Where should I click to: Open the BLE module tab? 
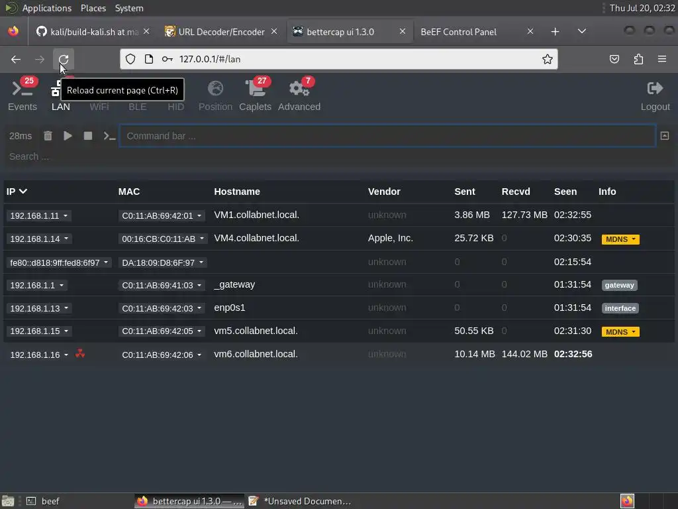[x=138, y=107]
